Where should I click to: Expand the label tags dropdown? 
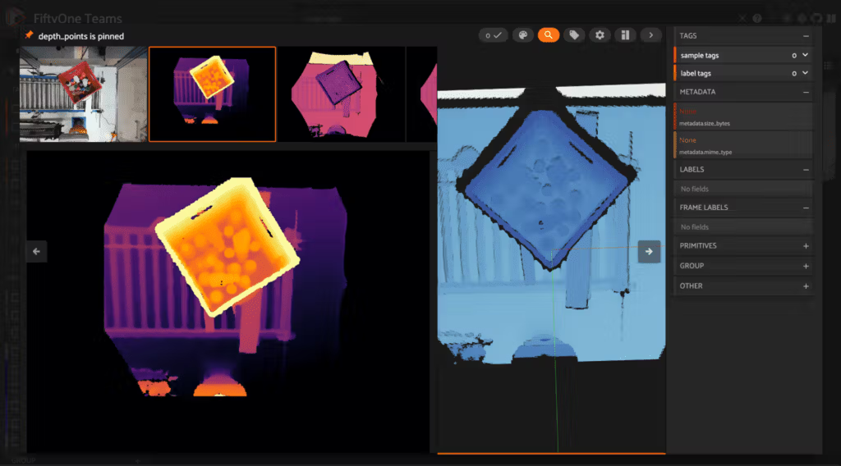[x=805, y=73]
